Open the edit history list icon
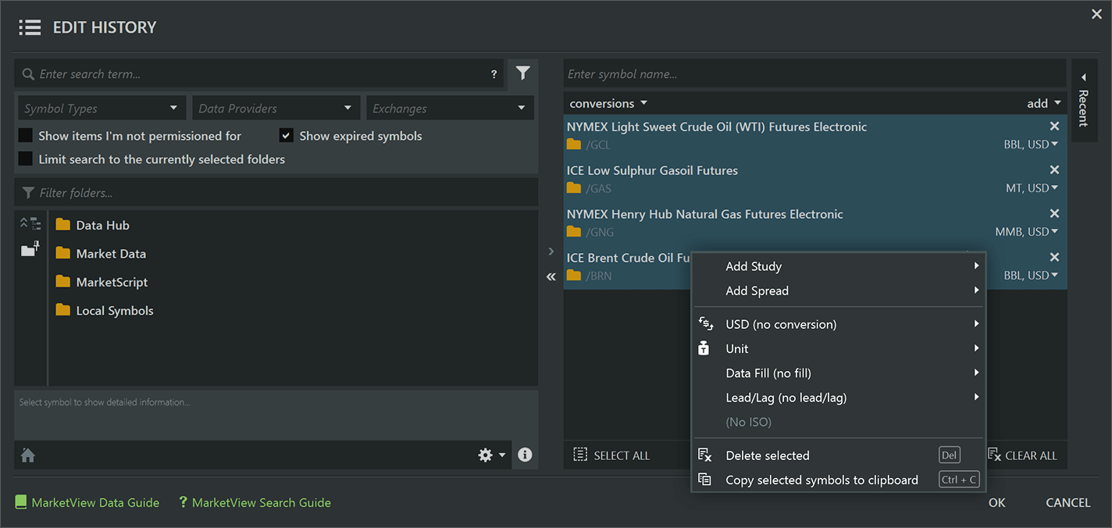The height and width of the screenshot is (528, 1112). (30, 27)
